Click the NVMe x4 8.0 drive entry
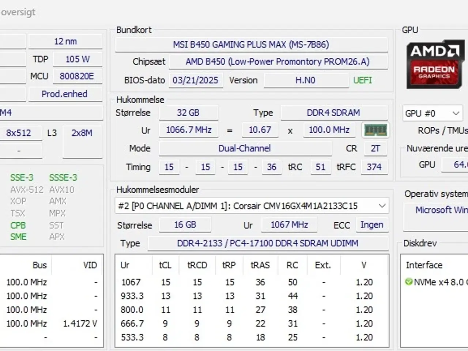Image resolution: width=468 pixels, height=351 pixels. [x=437, y=282]
